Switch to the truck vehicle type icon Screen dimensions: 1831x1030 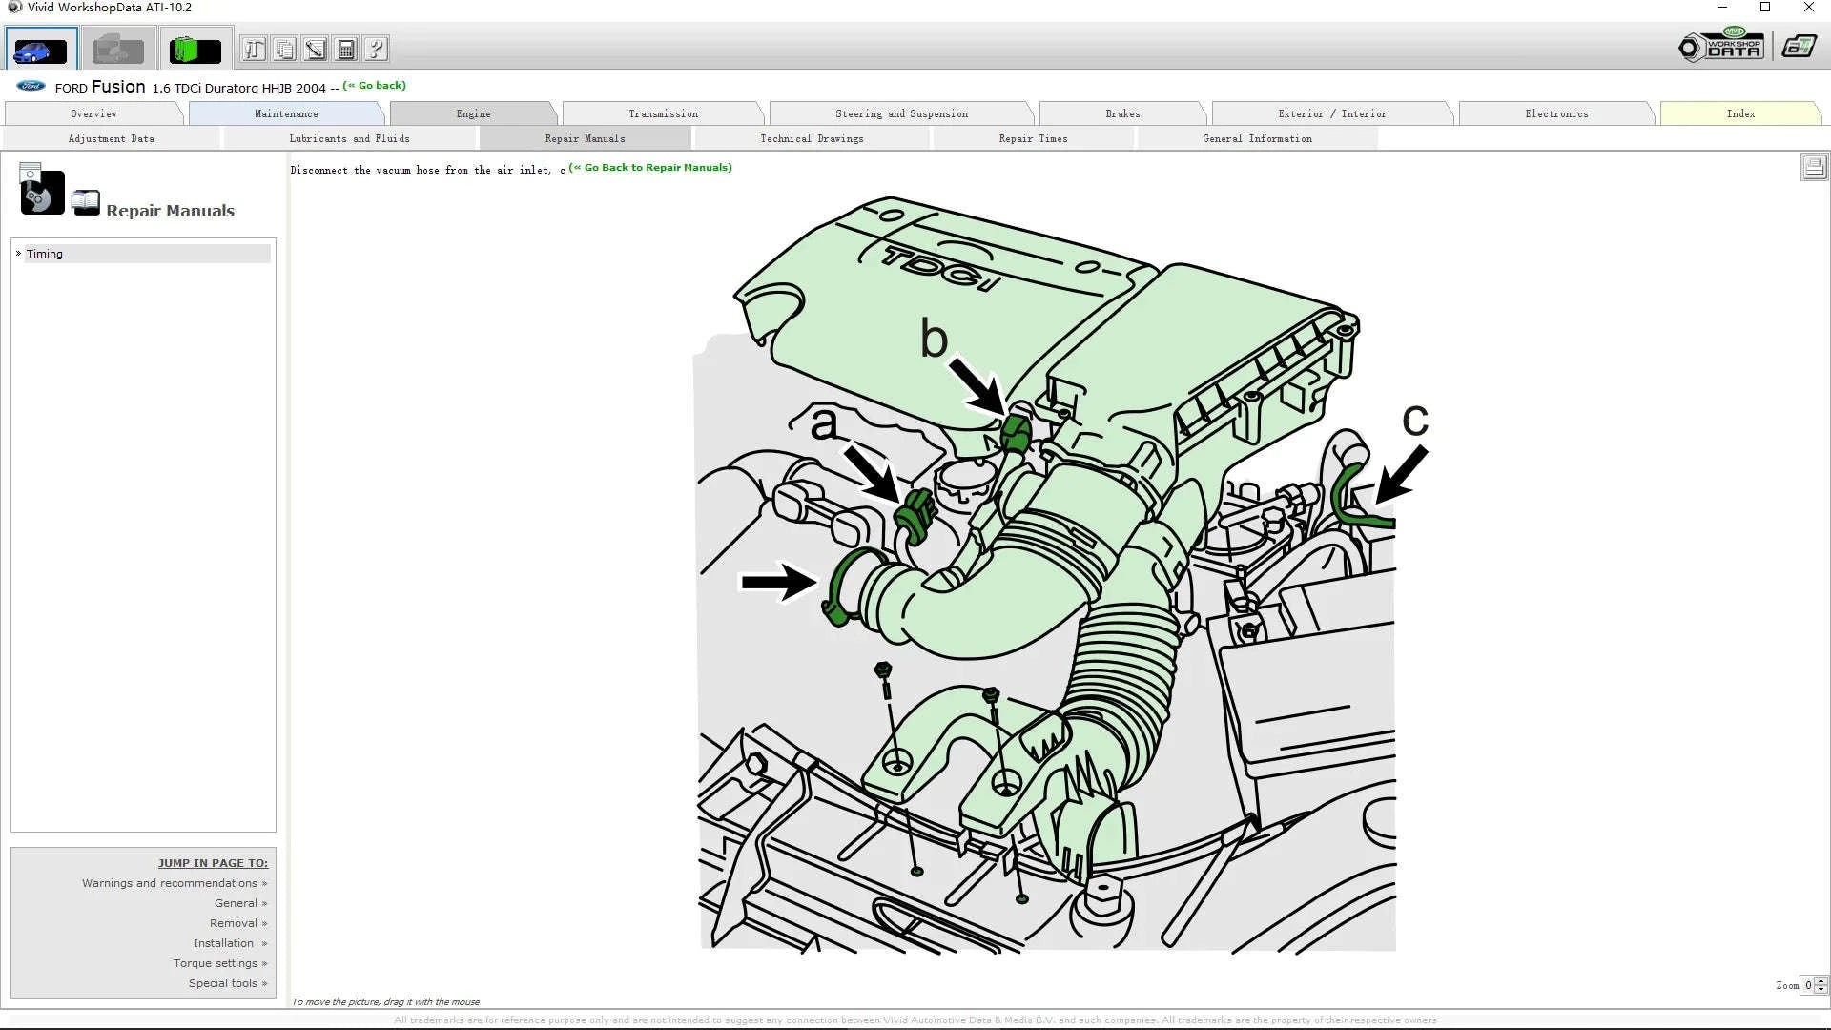click(x=116, y=48)
